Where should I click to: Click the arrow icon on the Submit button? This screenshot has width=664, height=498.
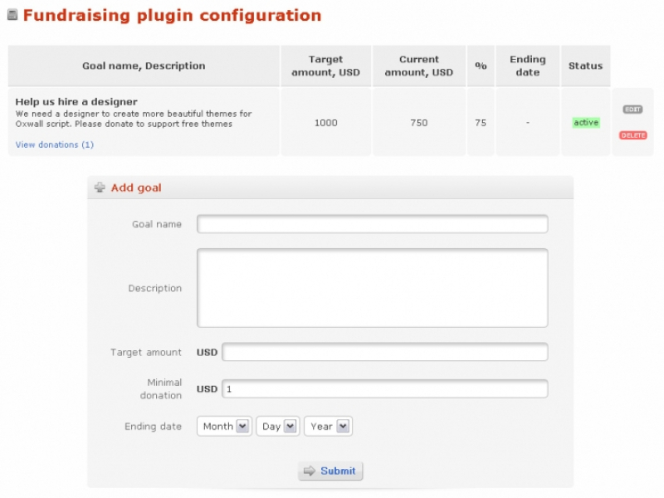coord(310,471)
